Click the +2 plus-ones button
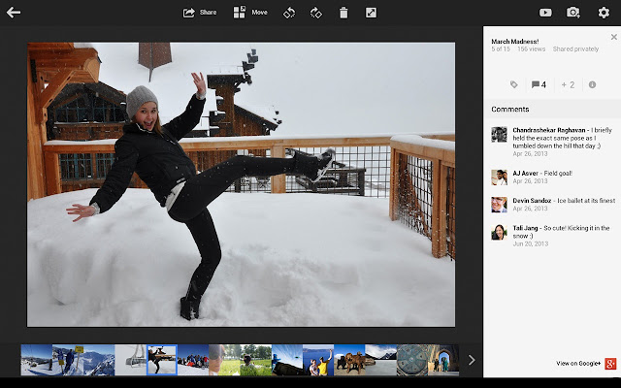The width and height of the screenshot is (621, 388). click(568, 84)
